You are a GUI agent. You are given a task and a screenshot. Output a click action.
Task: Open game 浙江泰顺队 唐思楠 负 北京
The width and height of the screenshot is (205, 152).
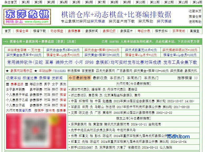tap(106, 95)
